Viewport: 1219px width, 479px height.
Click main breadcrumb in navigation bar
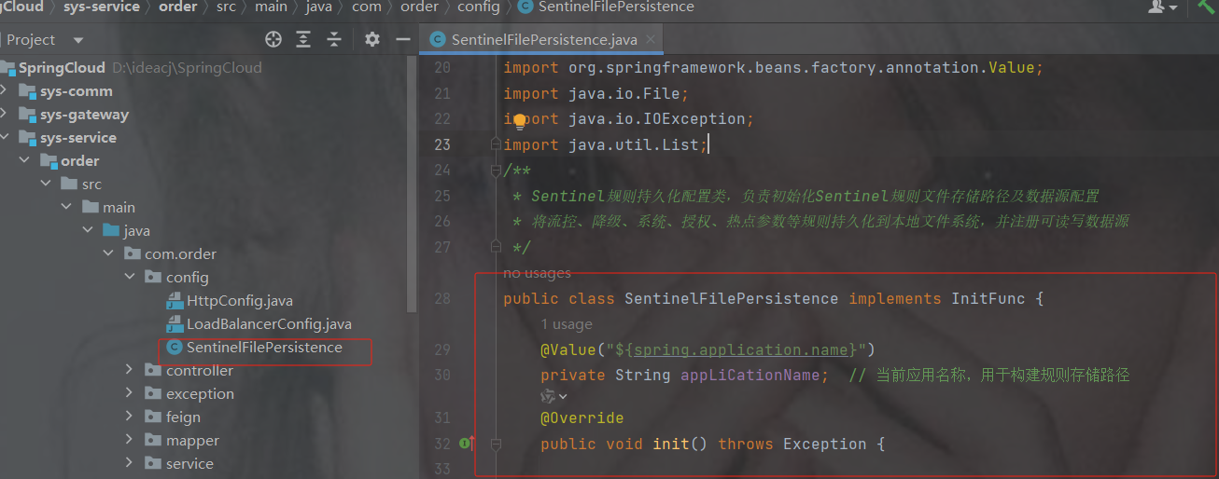tap(272, 7)
